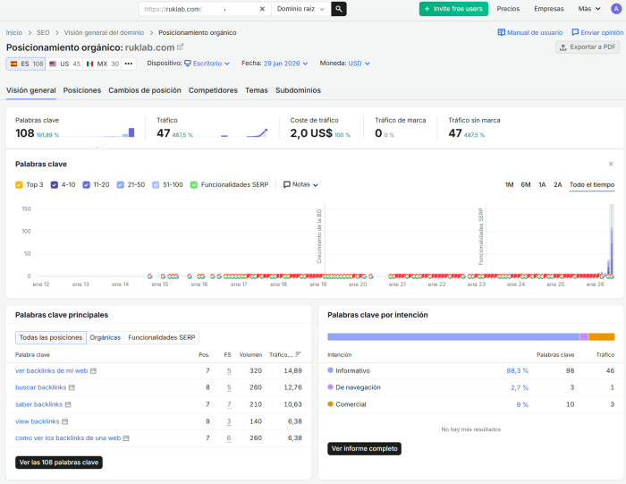
Task: Open the Empresas link
Action: [548, 9]
